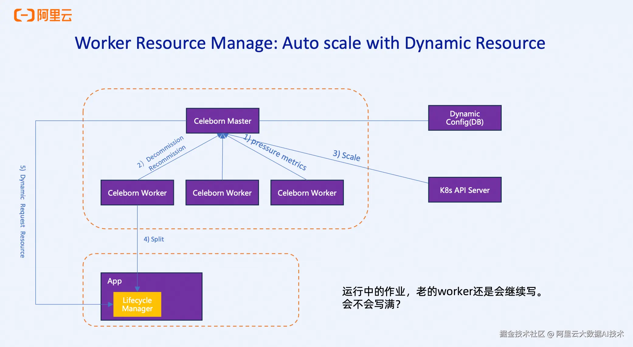Click the '4) Split' label
Viewport: 633px width, 347px height.
pyautogui.click(x=154, y=239)
